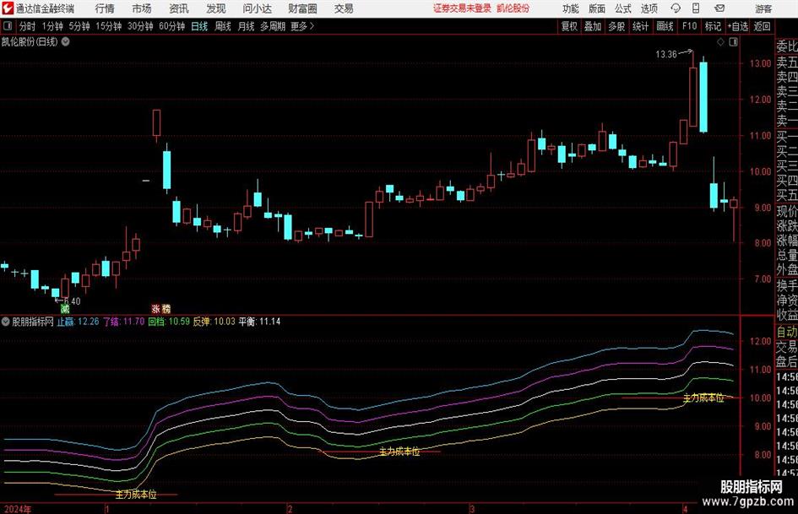
Task: Click the 13.36 high price label
Action: coord(666,54)
